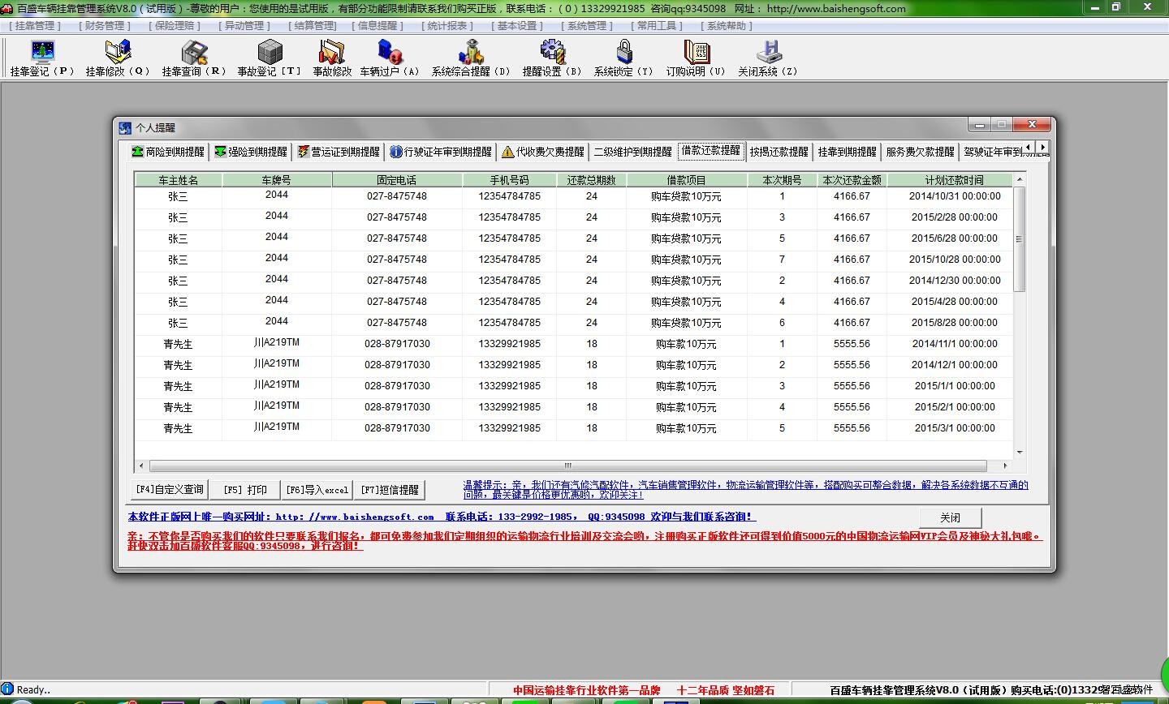
Task: Select 青先生 row dated 2014/11/1
Action: tap(574, 344)
